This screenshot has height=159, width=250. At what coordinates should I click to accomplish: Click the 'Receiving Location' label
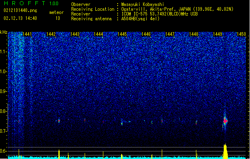click(93, 9)
